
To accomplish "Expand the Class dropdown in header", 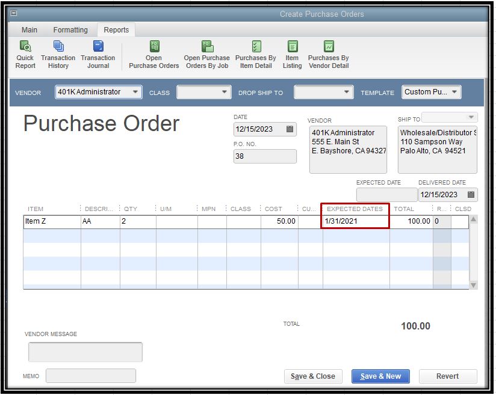I will 225,92.
